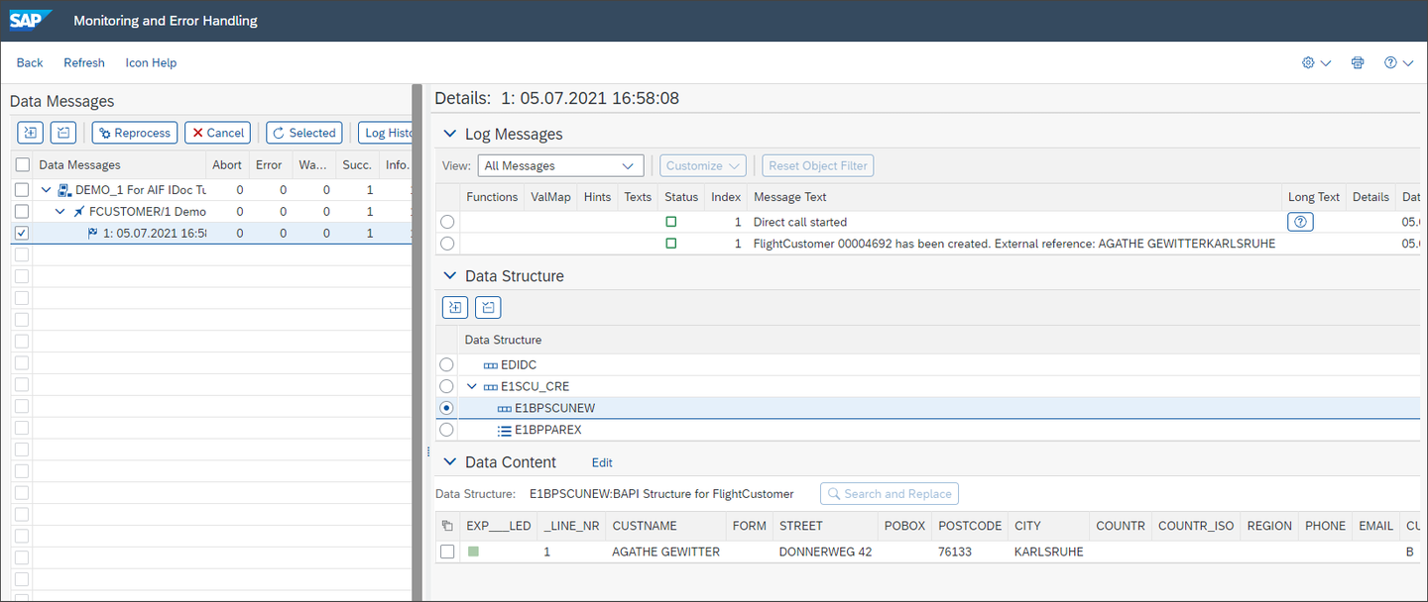Collapse the Data Structure section
The height and width of the screenshot is (602, 1428).
[x=449, y=276]
